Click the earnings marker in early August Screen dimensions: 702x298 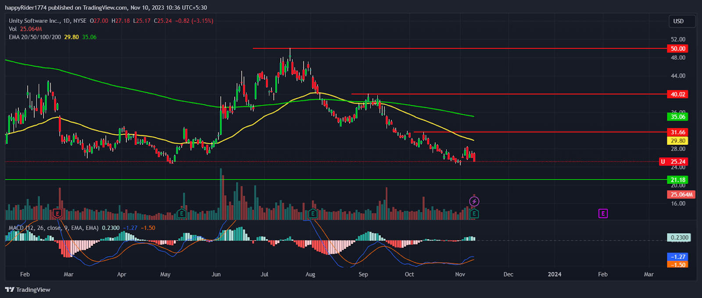point(312,214)
